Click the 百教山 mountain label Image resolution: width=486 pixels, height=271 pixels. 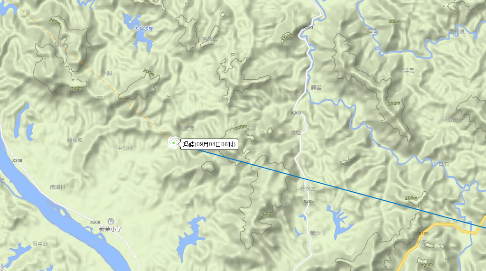coord(210,39)
